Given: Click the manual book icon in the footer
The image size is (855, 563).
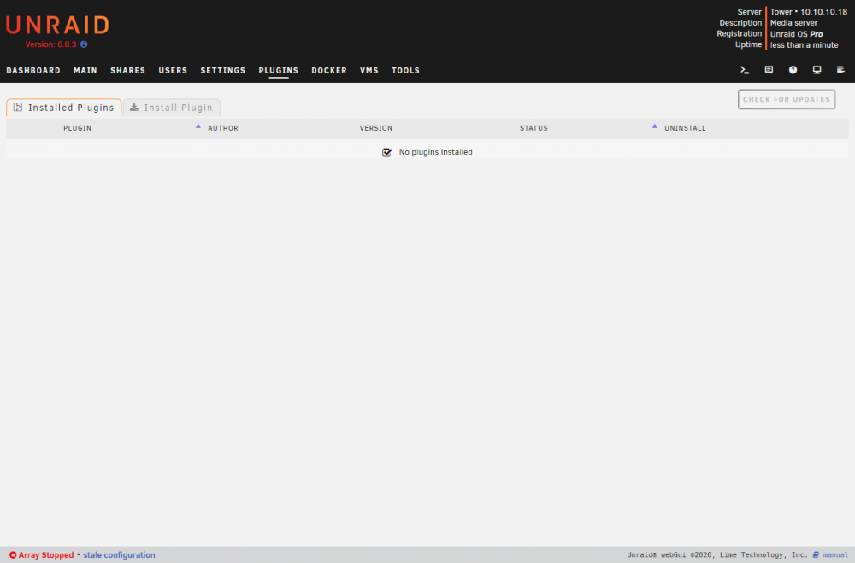Looking at the screenshot, I should (816, 554).
